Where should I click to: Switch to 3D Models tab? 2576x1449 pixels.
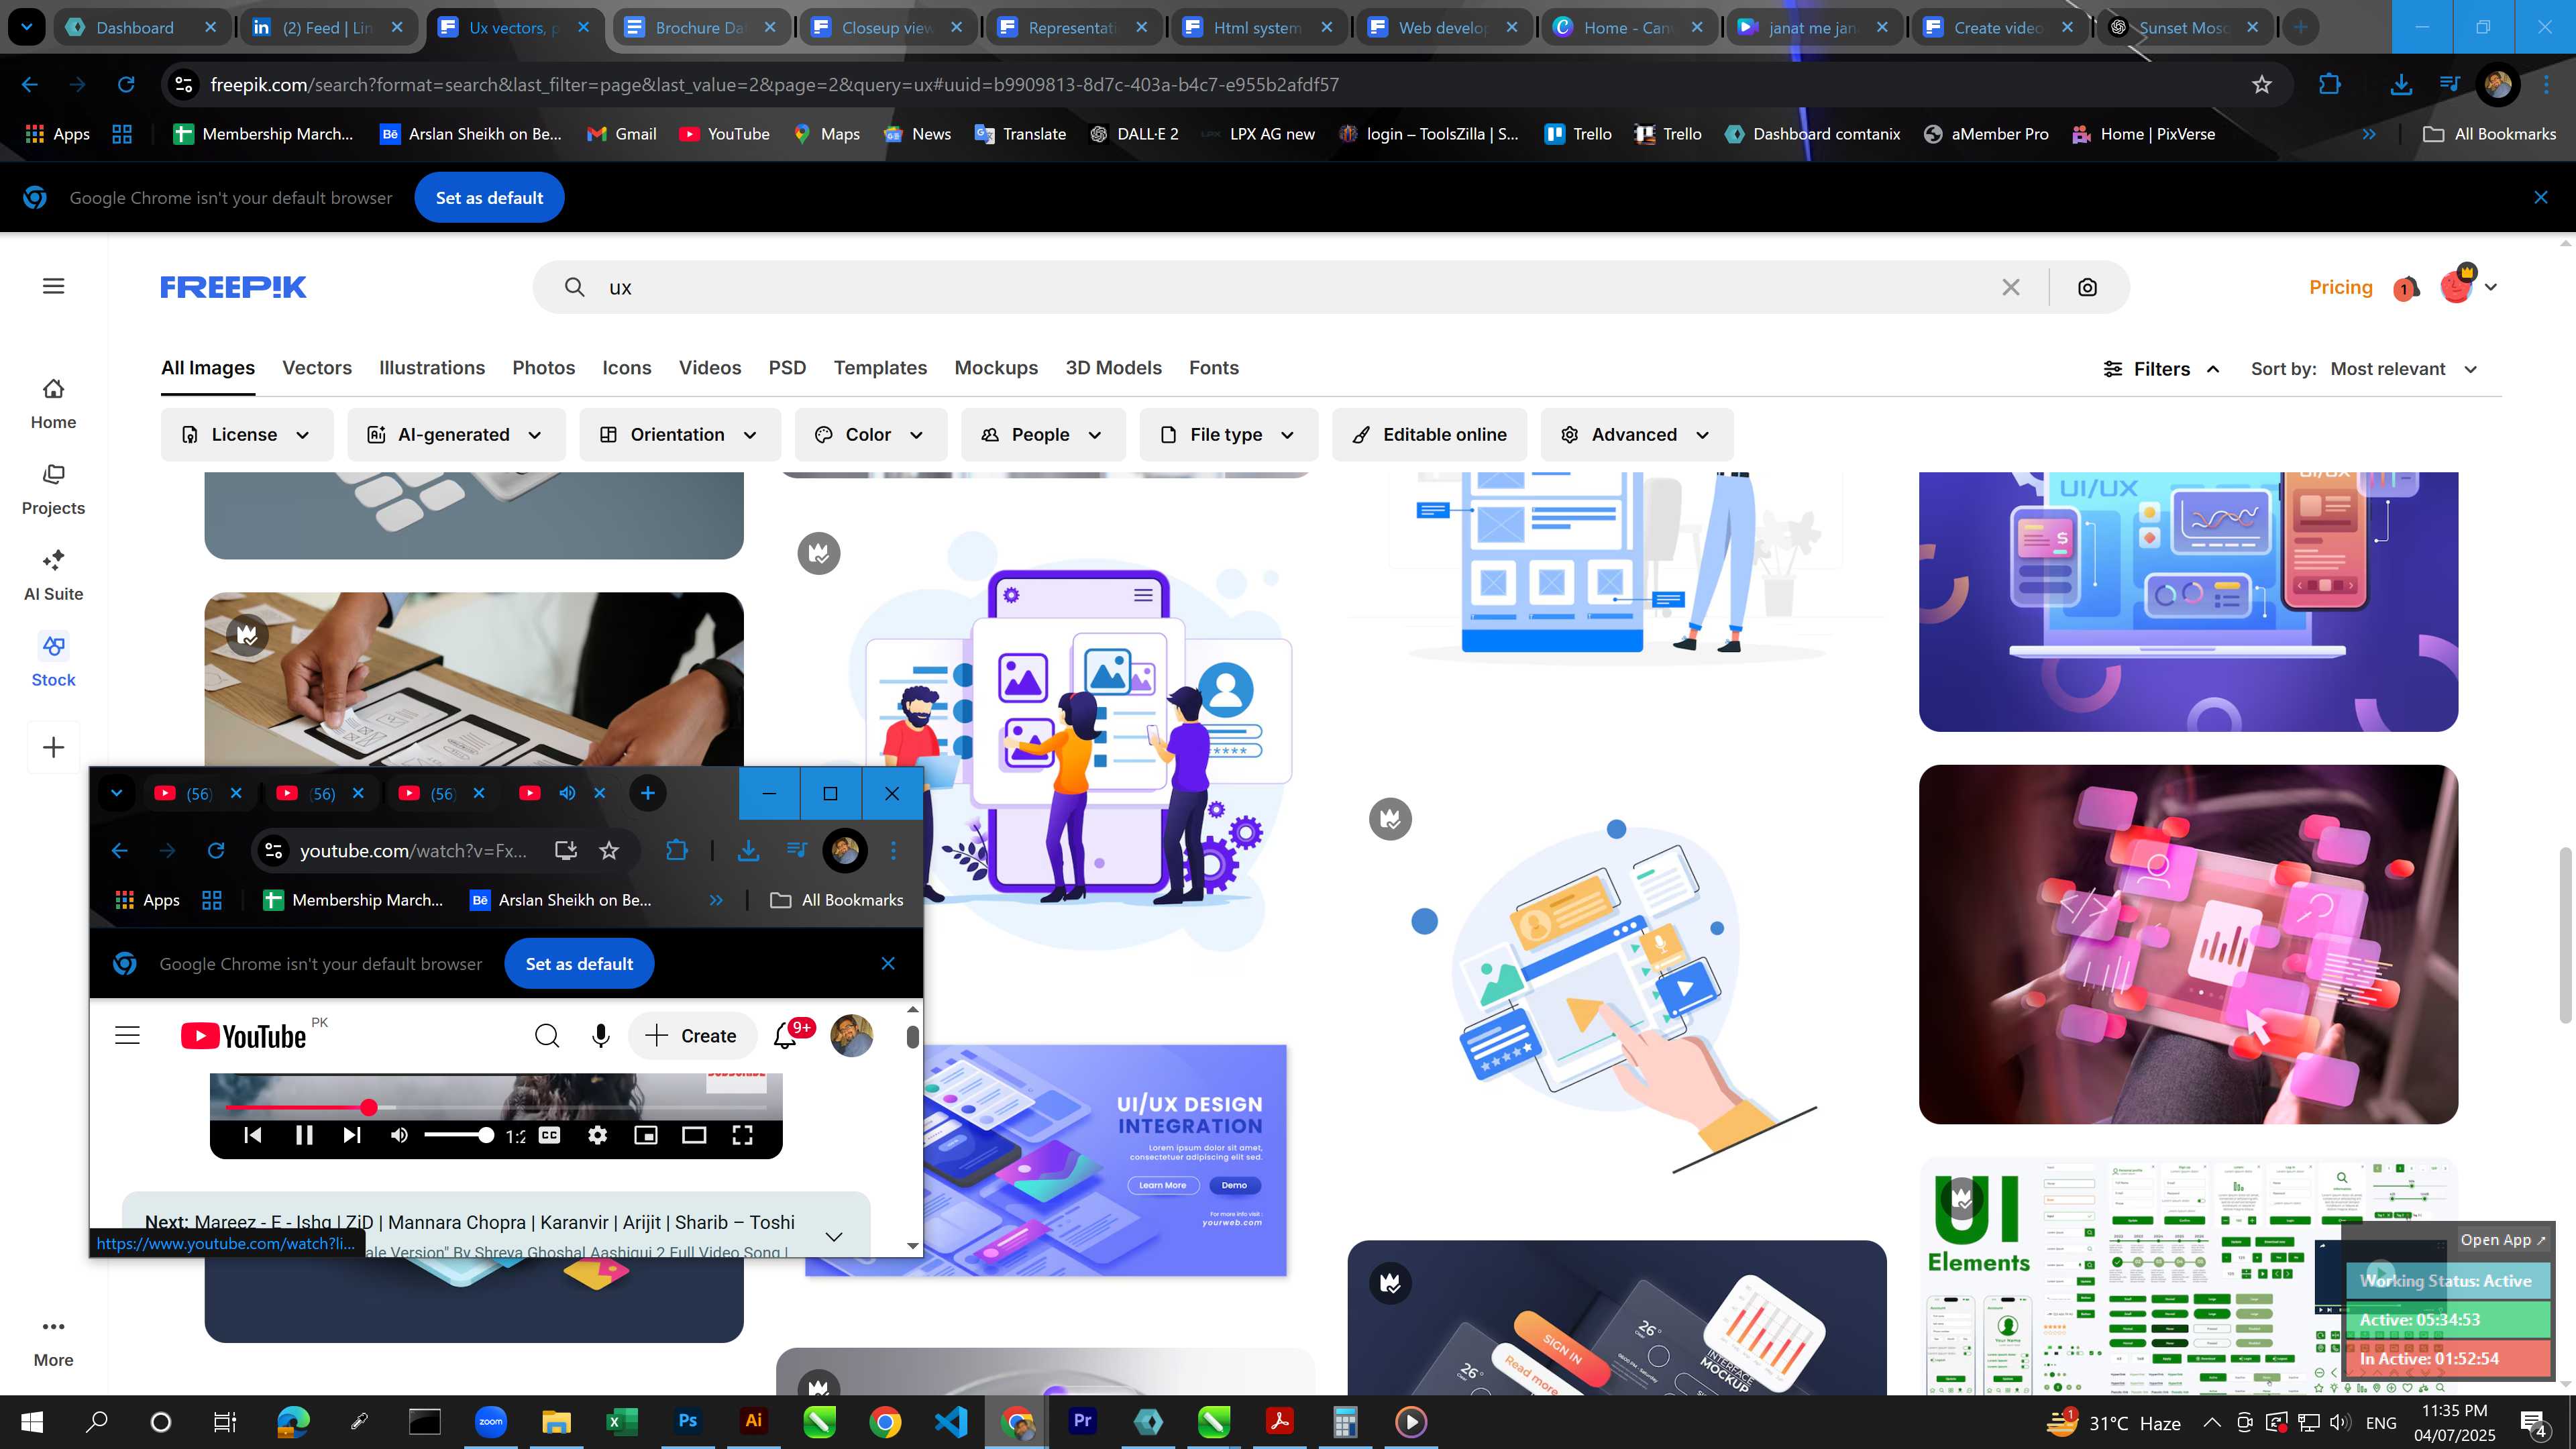point(1113,368)
